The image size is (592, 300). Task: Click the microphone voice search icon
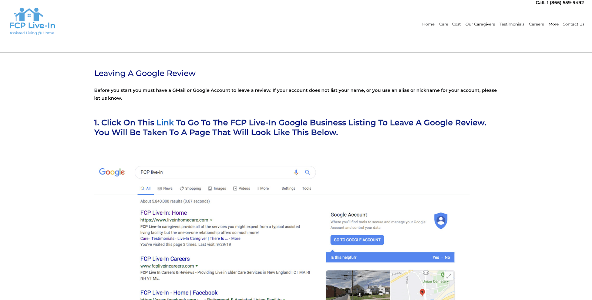[x=296, y=172]
